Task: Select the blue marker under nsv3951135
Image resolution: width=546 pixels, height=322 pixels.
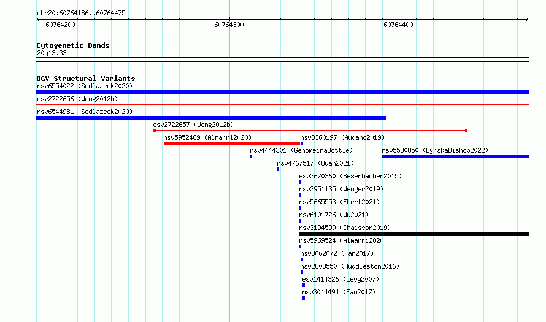Action: pyautogui.click(x=300, y=195)
